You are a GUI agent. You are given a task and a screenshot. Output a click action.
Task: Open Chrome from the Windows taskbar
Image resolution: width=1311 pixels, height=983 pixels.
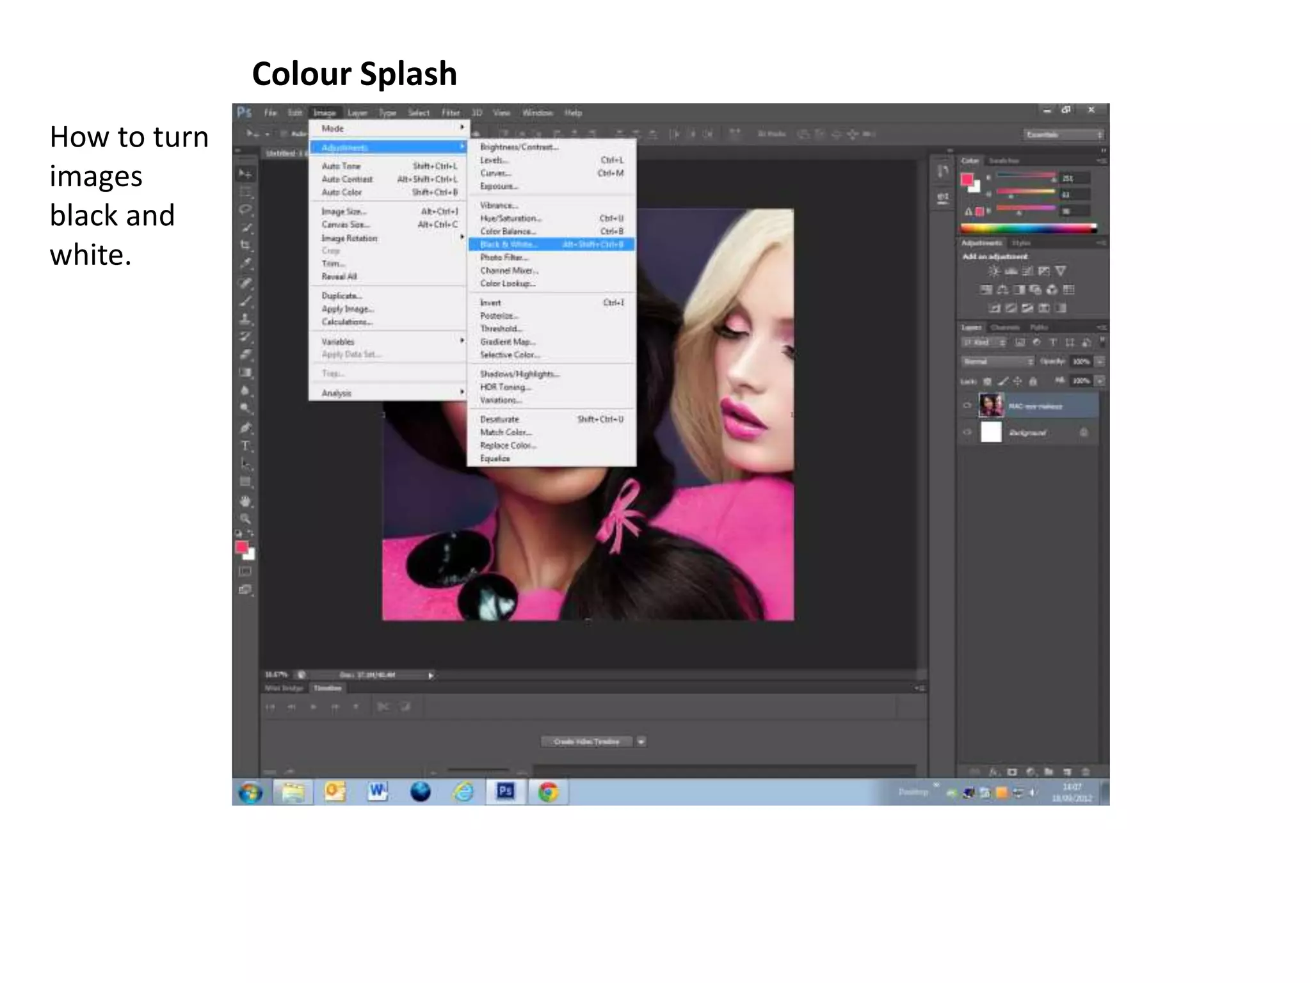(548, 792)
